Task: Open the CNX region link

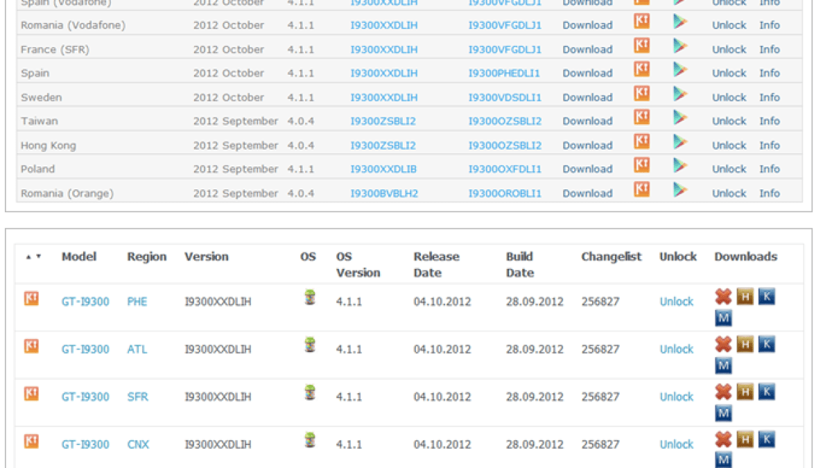Action: click(137, 444)
